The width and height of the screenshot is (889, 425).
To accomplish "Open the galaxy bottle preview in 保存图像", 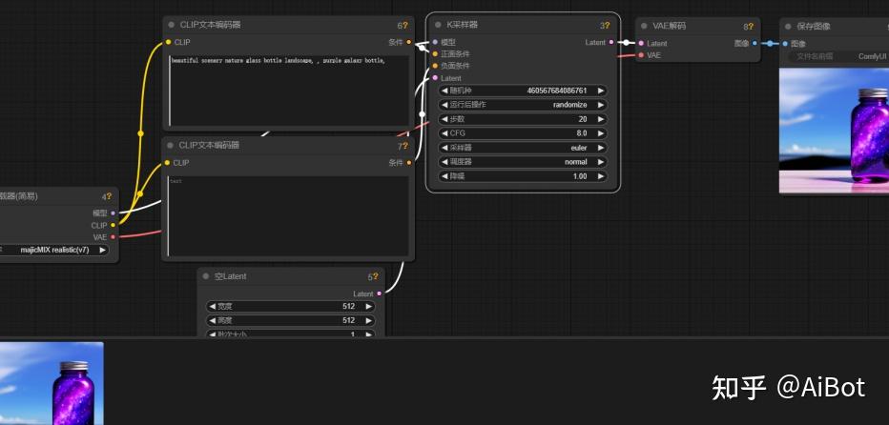I will (x=834, y=131).
